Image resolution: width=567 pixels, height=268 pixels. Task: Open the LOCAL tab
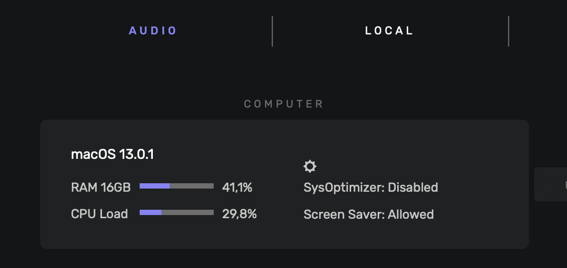(x=389, y=31)
